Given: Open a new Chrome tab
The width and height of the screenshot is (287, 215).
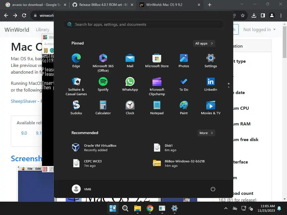Looking at the screenshot, I should [x=210, y=5].
